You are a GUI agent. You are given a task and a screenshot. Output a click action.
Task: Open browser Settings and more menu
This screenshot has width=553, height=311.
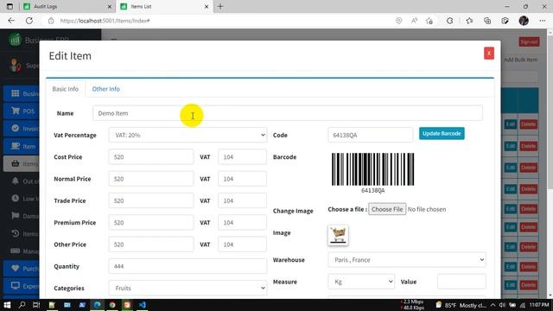coord(543,21)
